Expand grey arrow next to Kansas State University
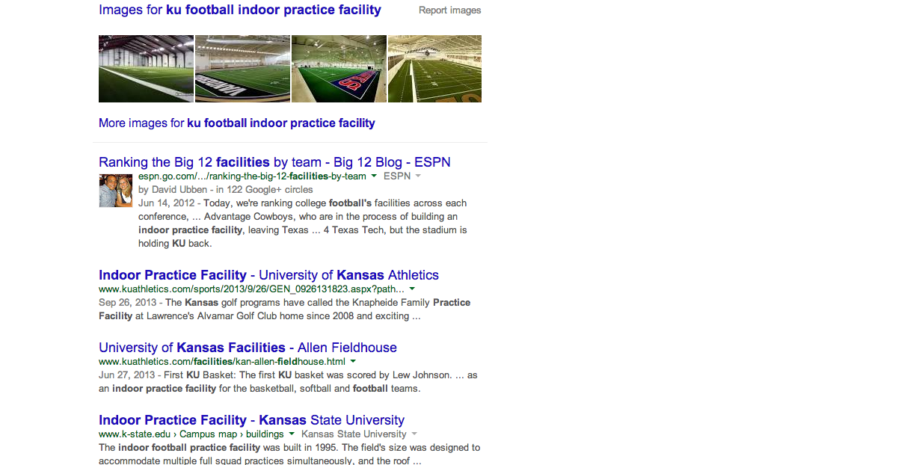Image resolution: width=916 pixels, height=465 pixels. tap(414, 434)
